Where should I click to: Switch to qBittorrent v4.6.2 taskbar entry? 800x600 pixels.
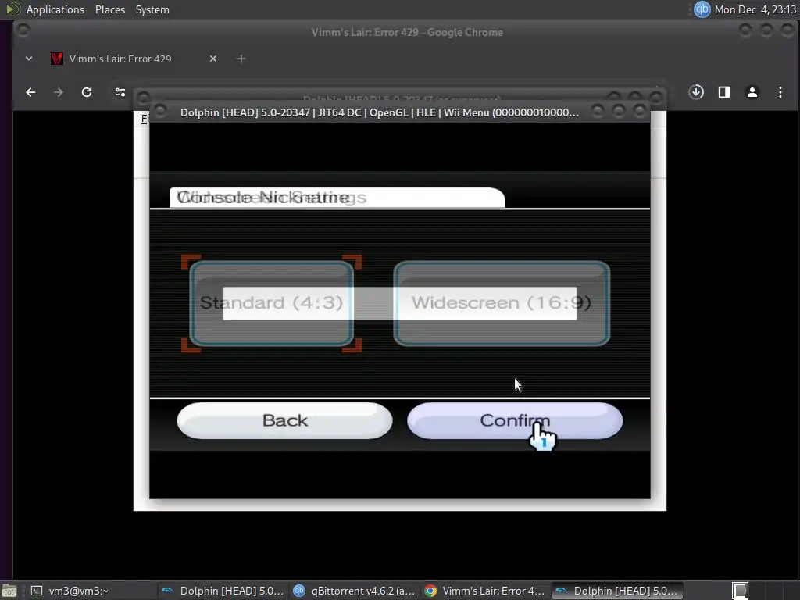tap(354, 591)
